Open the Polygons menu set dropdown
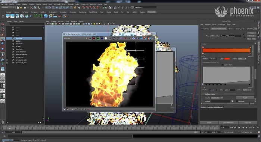 pos(8,7)
